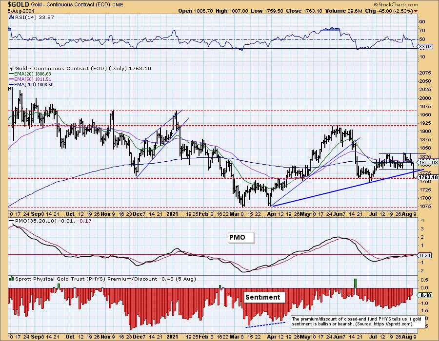Click the PHYS panel bar-chart icon

12,279
